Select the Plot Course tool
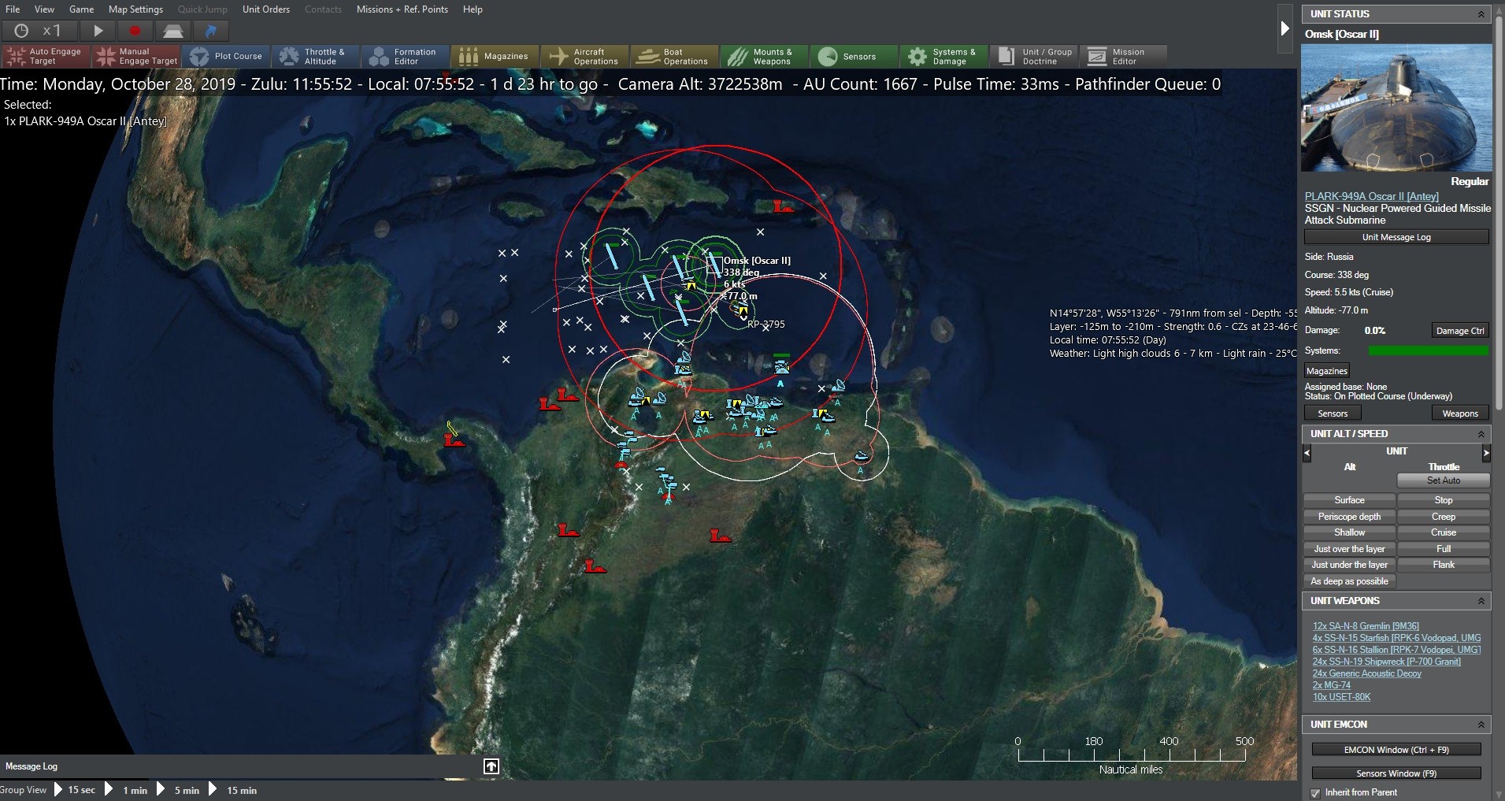The image size is (1505, 801). tap(226, 56)
